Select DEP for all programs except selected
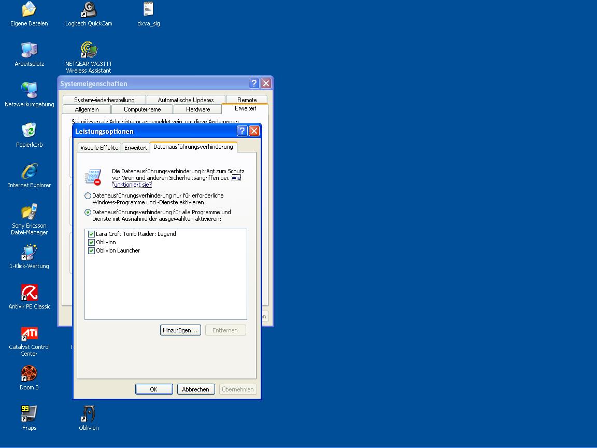597x448 pixels. 88,213
